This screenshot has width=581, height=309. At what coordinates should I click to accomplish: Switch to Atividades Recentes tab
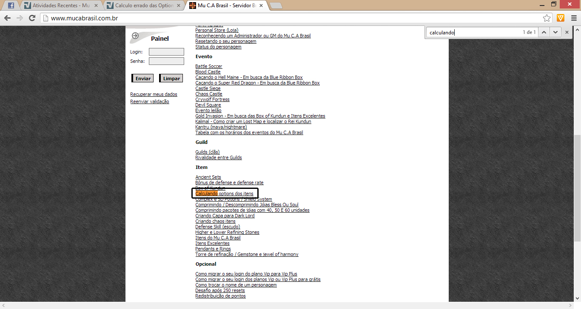[x=60, y=6]
